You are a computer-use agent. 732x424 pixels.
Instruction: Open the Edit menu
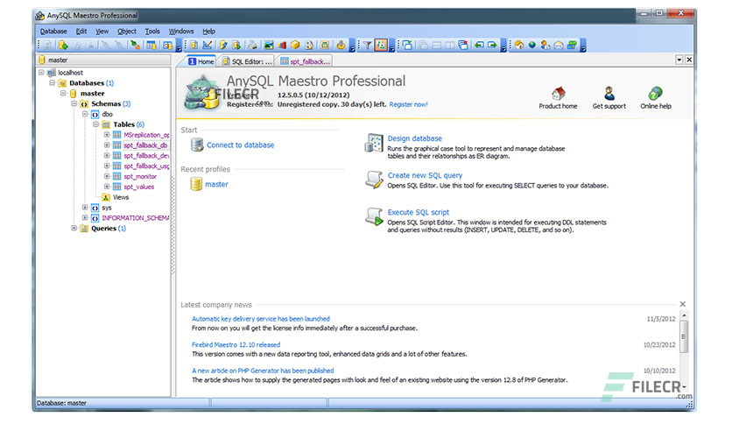81,32
